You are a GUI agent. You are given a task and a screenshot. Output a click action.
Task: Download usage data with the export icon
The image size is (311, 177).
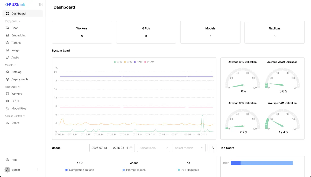tap(212, 148)
